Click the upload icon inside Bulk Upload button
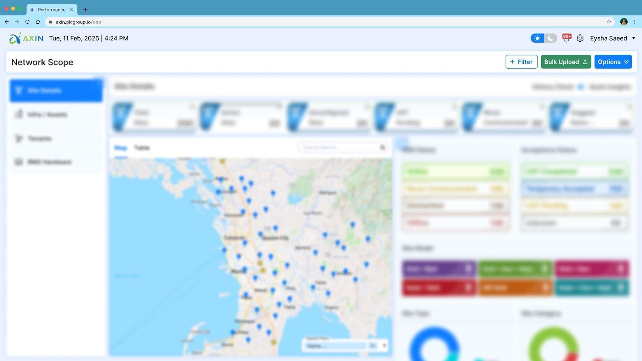The image size is (642, 361). [585, 62]
